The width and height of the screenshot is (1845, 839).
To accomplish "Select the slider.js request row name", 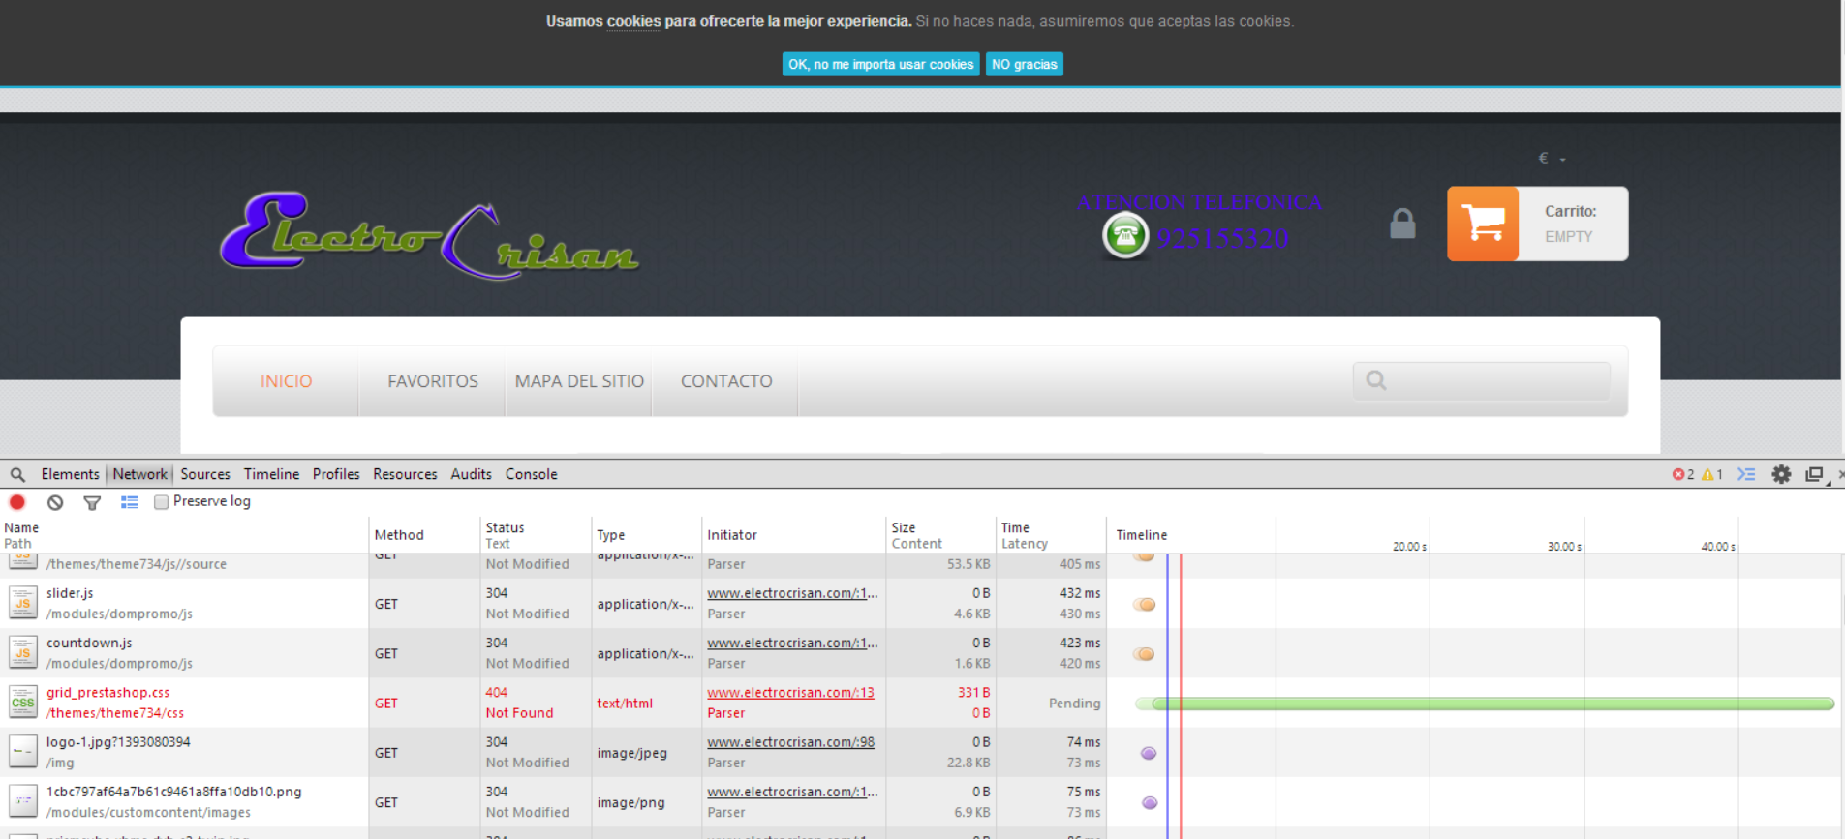I will tap(70, 593).
